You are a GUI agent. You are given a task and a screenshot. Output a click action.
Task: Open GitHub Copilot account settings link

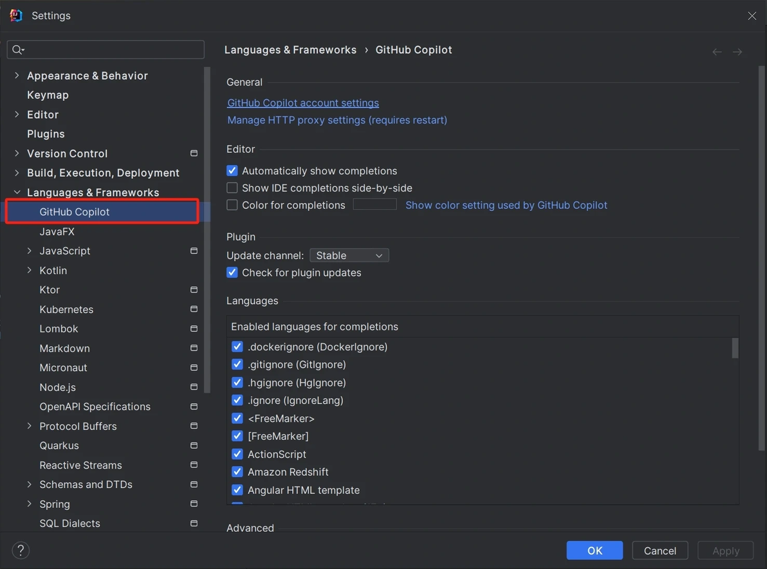pos(303,103)
